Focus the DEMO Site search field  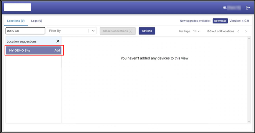point(25,31)
